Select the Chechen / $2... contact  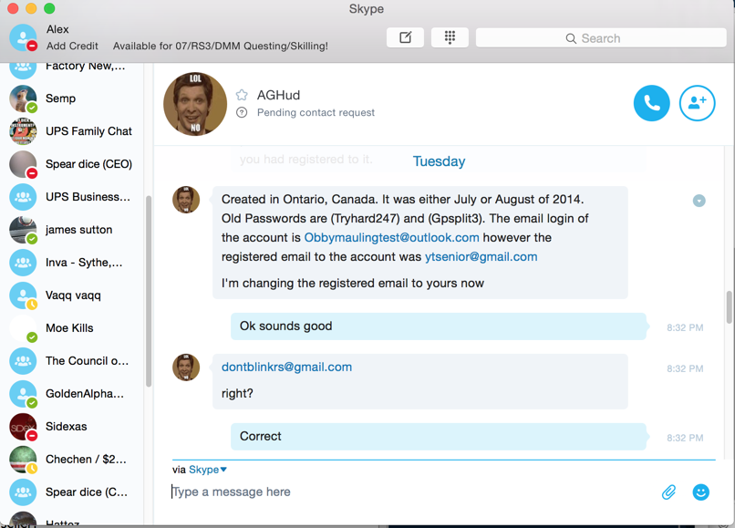pos(72,460)
